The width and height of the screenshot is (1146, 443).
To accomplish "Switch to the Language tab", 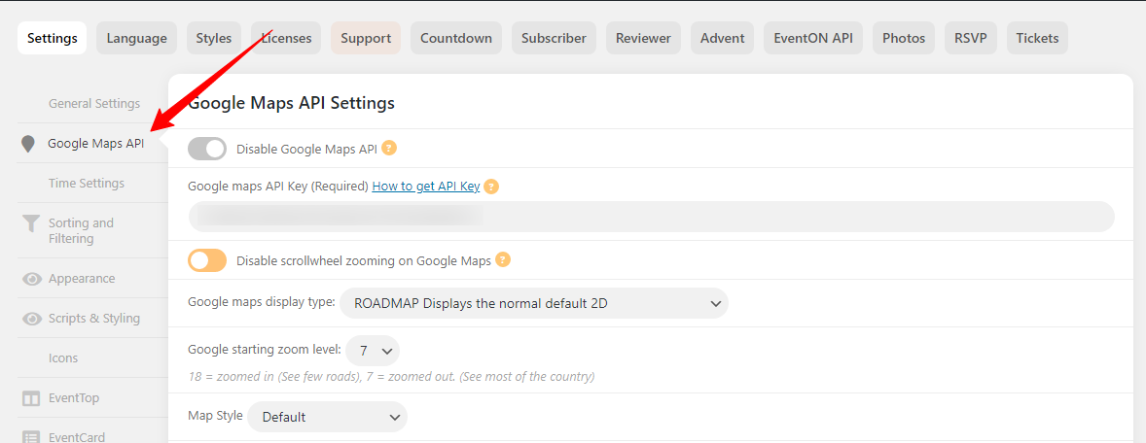I will [136, 38].
